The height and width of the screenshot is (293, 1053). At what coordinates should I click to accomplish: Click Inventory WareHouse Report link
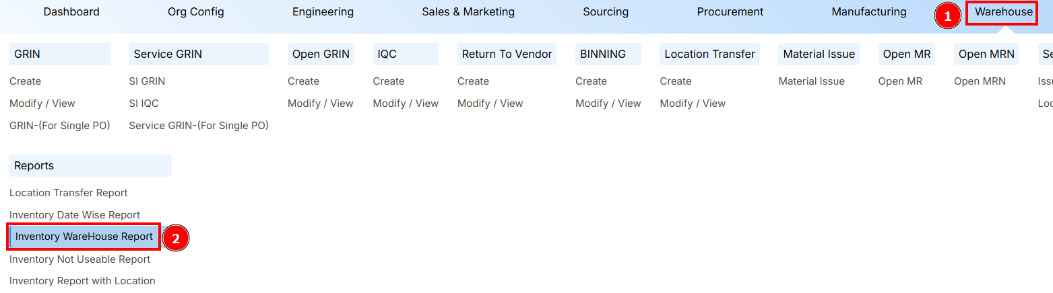coord(84,237)
